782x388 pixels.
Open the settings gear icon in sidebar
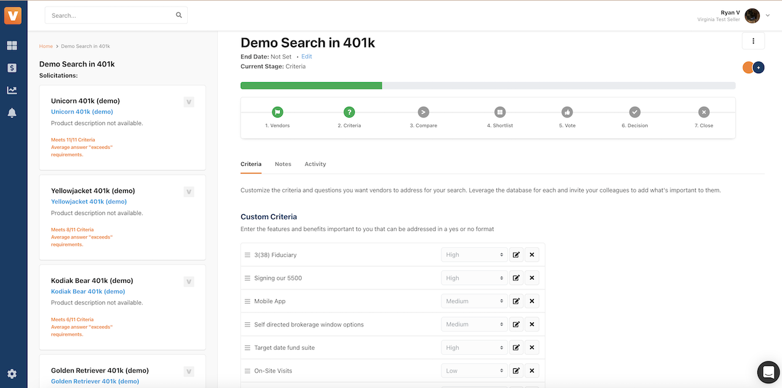[x=12, y=374]
